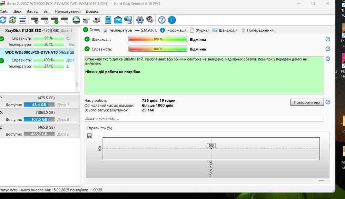This screenshot has width=345, height=199.
Task: Switch to the Швидкодія tab
Action: click(225, 30)
